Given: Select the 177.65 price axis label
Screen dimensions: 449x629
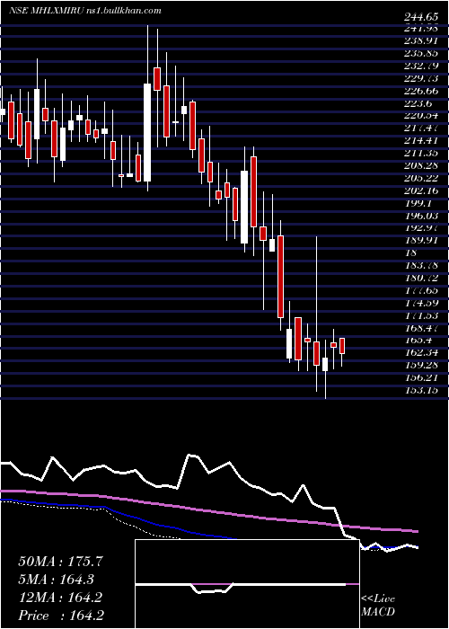Looking at the screenshot, I should point(421,290).
